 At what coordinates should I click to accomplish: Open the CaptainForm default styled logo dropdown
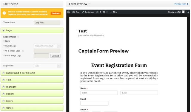click(47, 46)
